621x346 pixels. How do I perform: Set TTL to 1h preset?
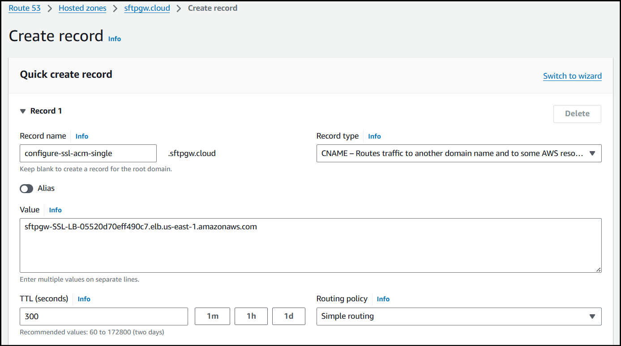[251, 316]
